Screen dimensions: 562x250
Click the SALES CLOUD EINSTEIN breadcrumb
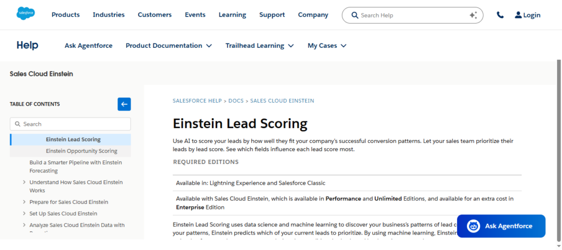(282, 101)
